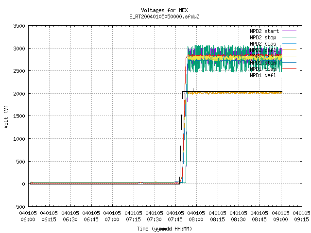Click the red line sample beside 'NPD1 bias'
Viewport: 311px width, 233px height.
point(290,69)
